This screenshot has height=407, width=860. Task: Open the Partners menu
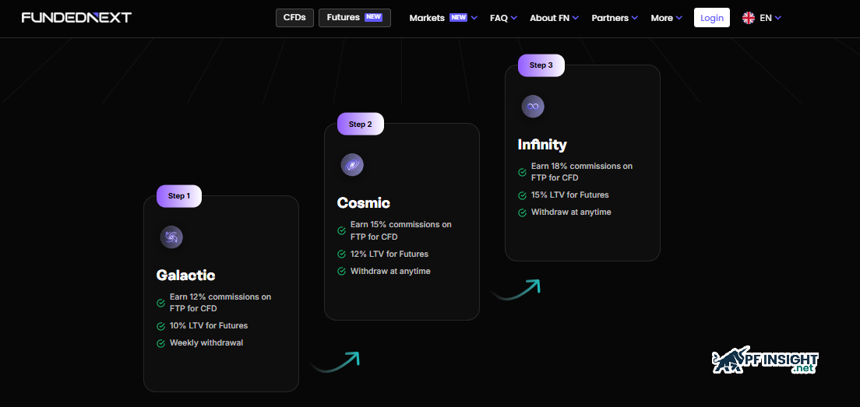point(615,18)
